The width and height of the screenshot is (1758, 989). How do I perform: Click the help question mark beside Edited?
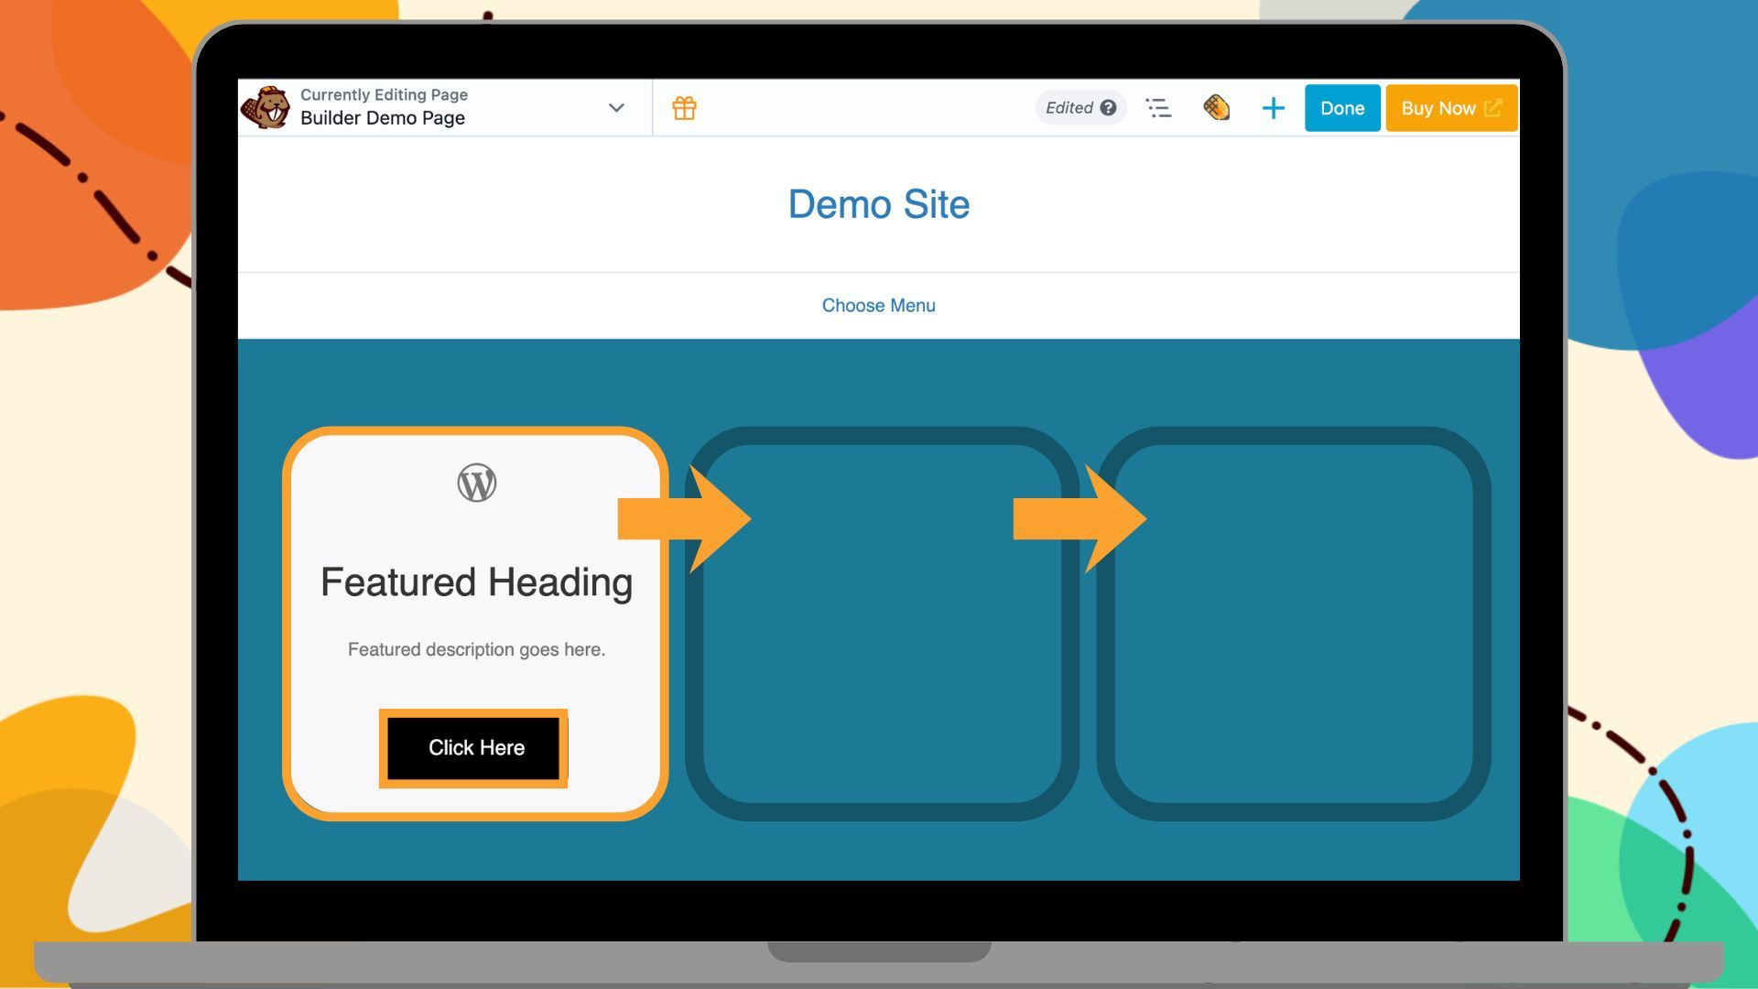coord(1109,107)
